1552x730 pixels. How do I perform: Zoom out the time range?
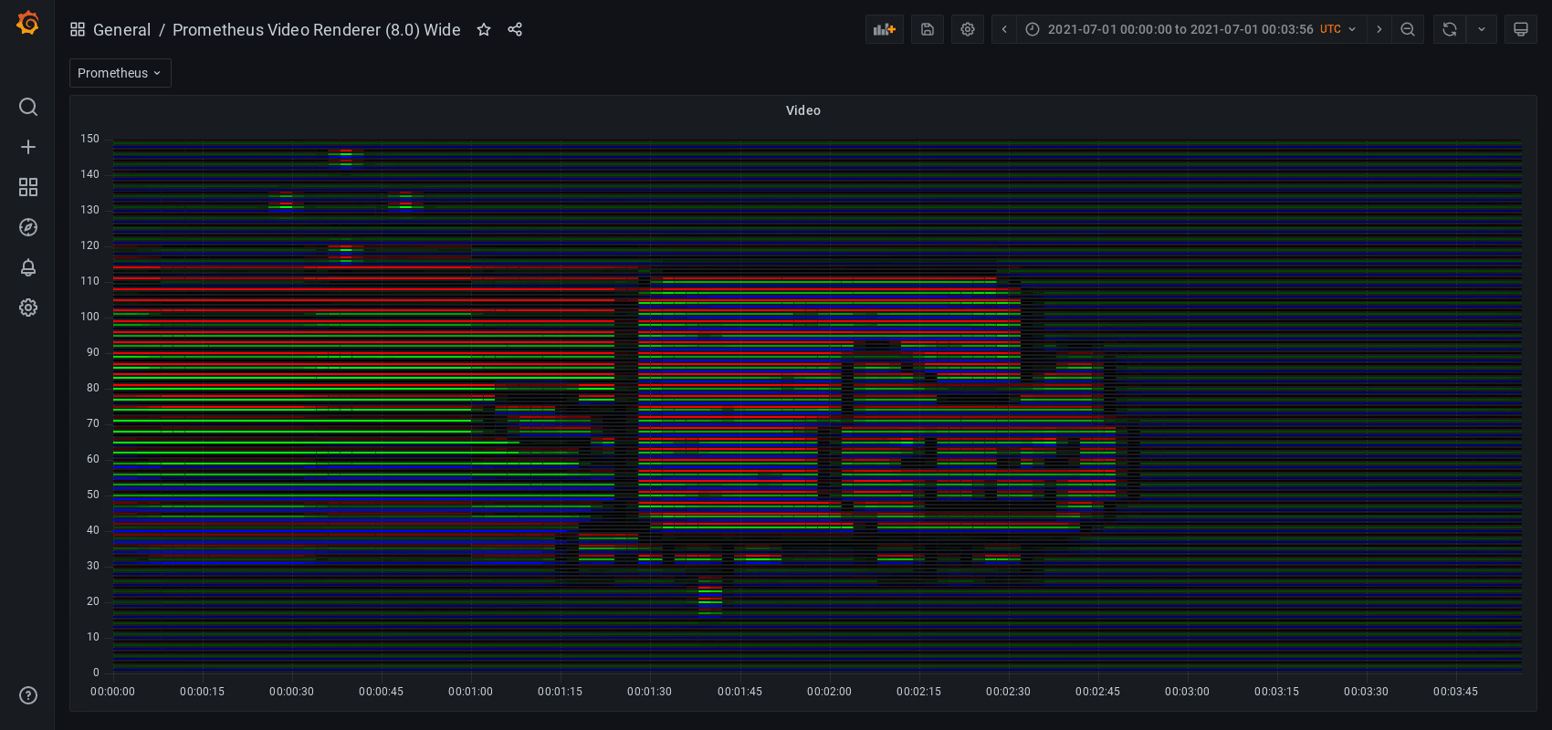1408,29
